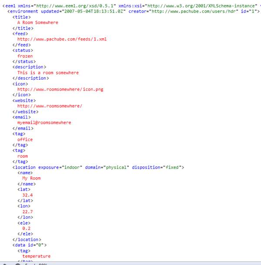Select the tag value 'office'
The image size is (261, 265).
[25, 139]
